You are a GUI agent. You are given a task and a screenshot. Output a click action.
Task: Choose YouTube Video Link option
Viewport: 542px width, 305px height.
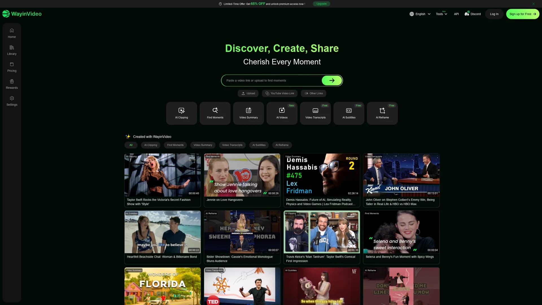pos(280,93)
